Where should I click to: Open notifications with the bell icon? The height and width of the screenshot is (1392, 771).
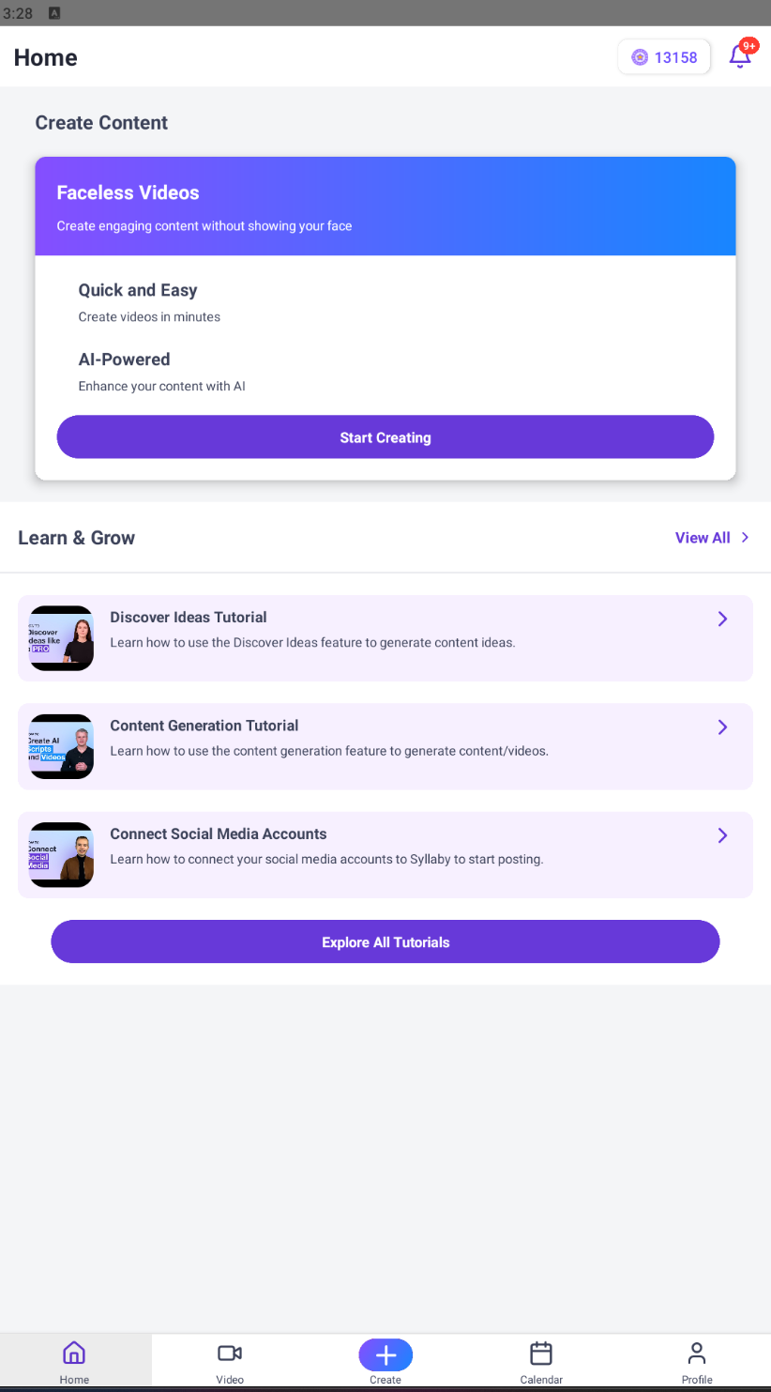click(740, 58)
